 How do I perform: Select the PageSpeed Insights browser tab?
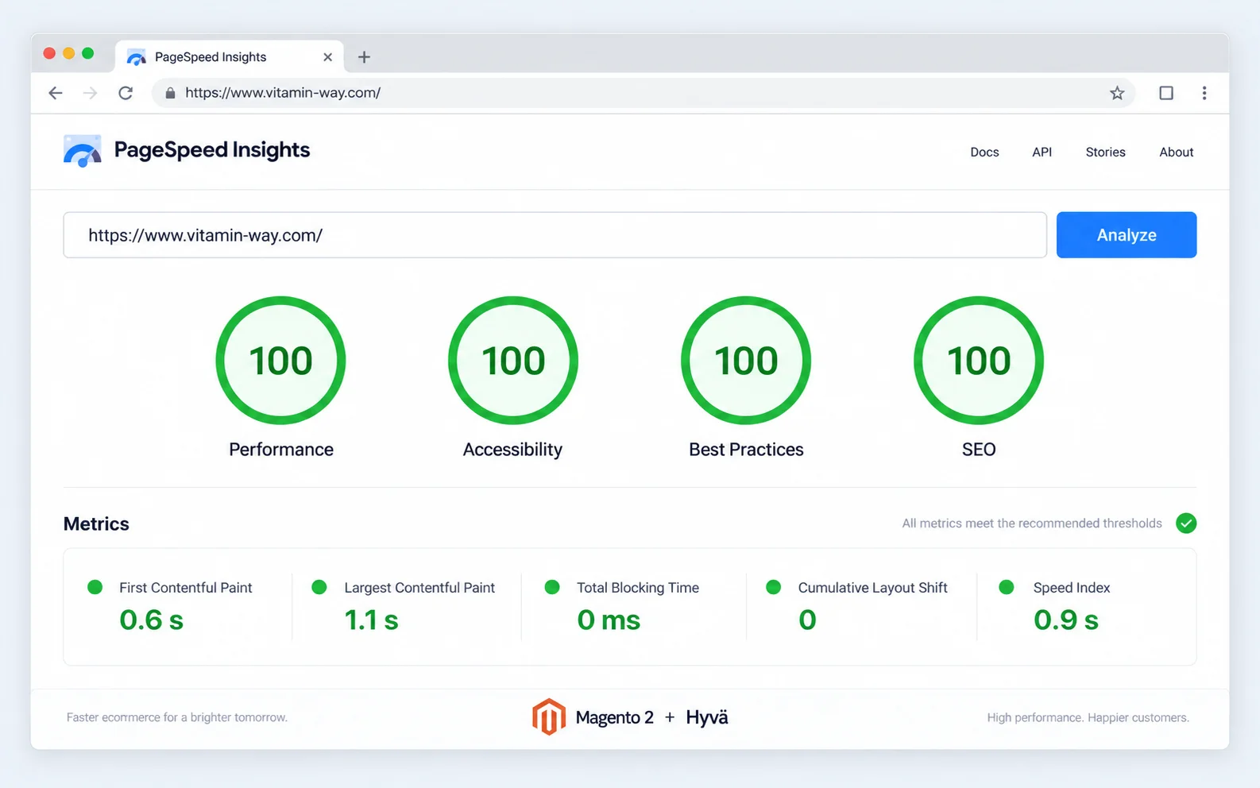coord(230,57)
